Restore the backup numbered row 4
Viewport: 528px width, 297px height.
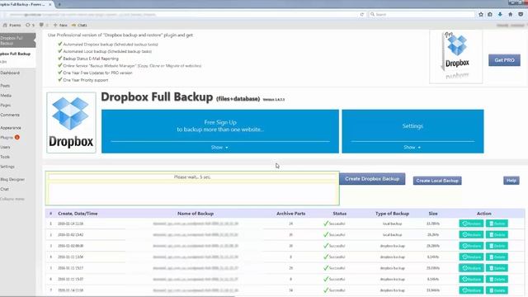point(471,257)
